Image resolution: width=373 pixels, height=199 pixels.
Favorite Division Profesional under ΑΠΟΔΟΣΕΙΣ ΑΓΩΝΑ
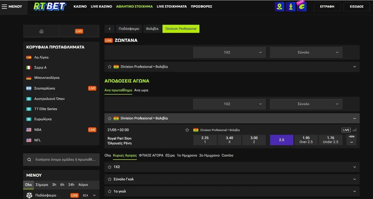click(x=109, y=118)
